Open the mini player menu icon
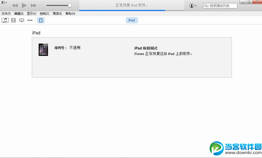262x158 pixels. pos(4,2)
